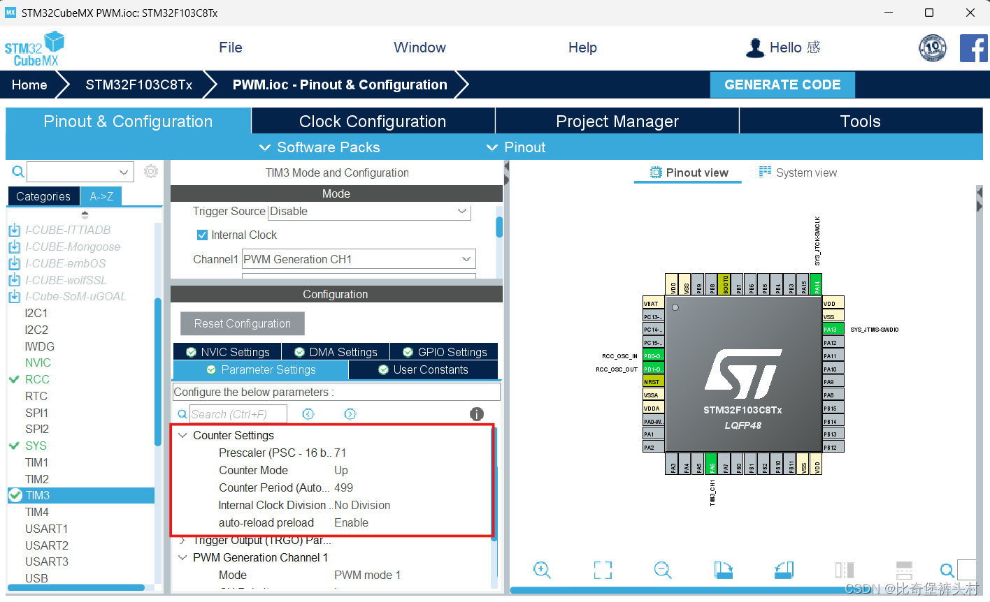Open the Facebook link icon
990x602 pixels.
974,48
